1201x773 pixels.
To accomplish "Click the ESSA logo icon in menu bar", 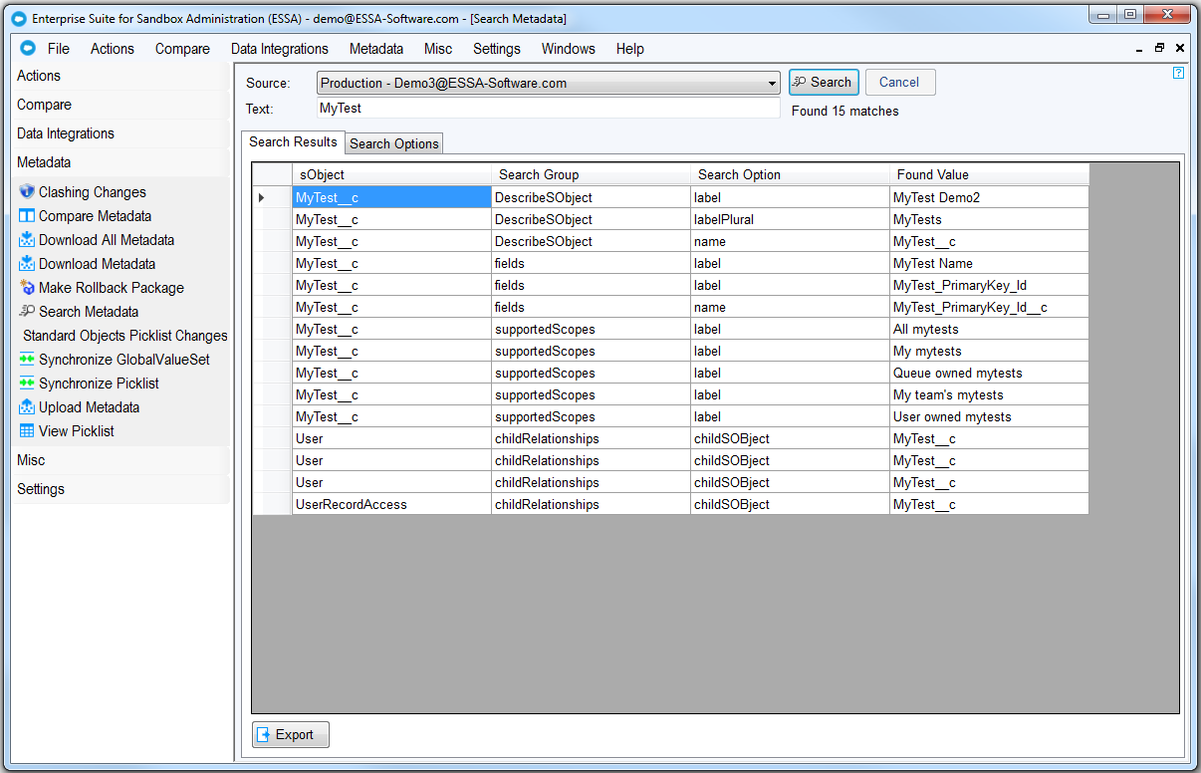I will (28, 48).
